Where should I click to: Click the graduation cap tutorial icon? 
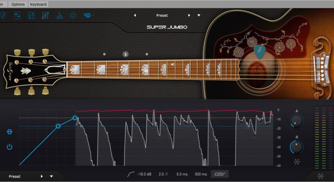[x=87, y=15]
